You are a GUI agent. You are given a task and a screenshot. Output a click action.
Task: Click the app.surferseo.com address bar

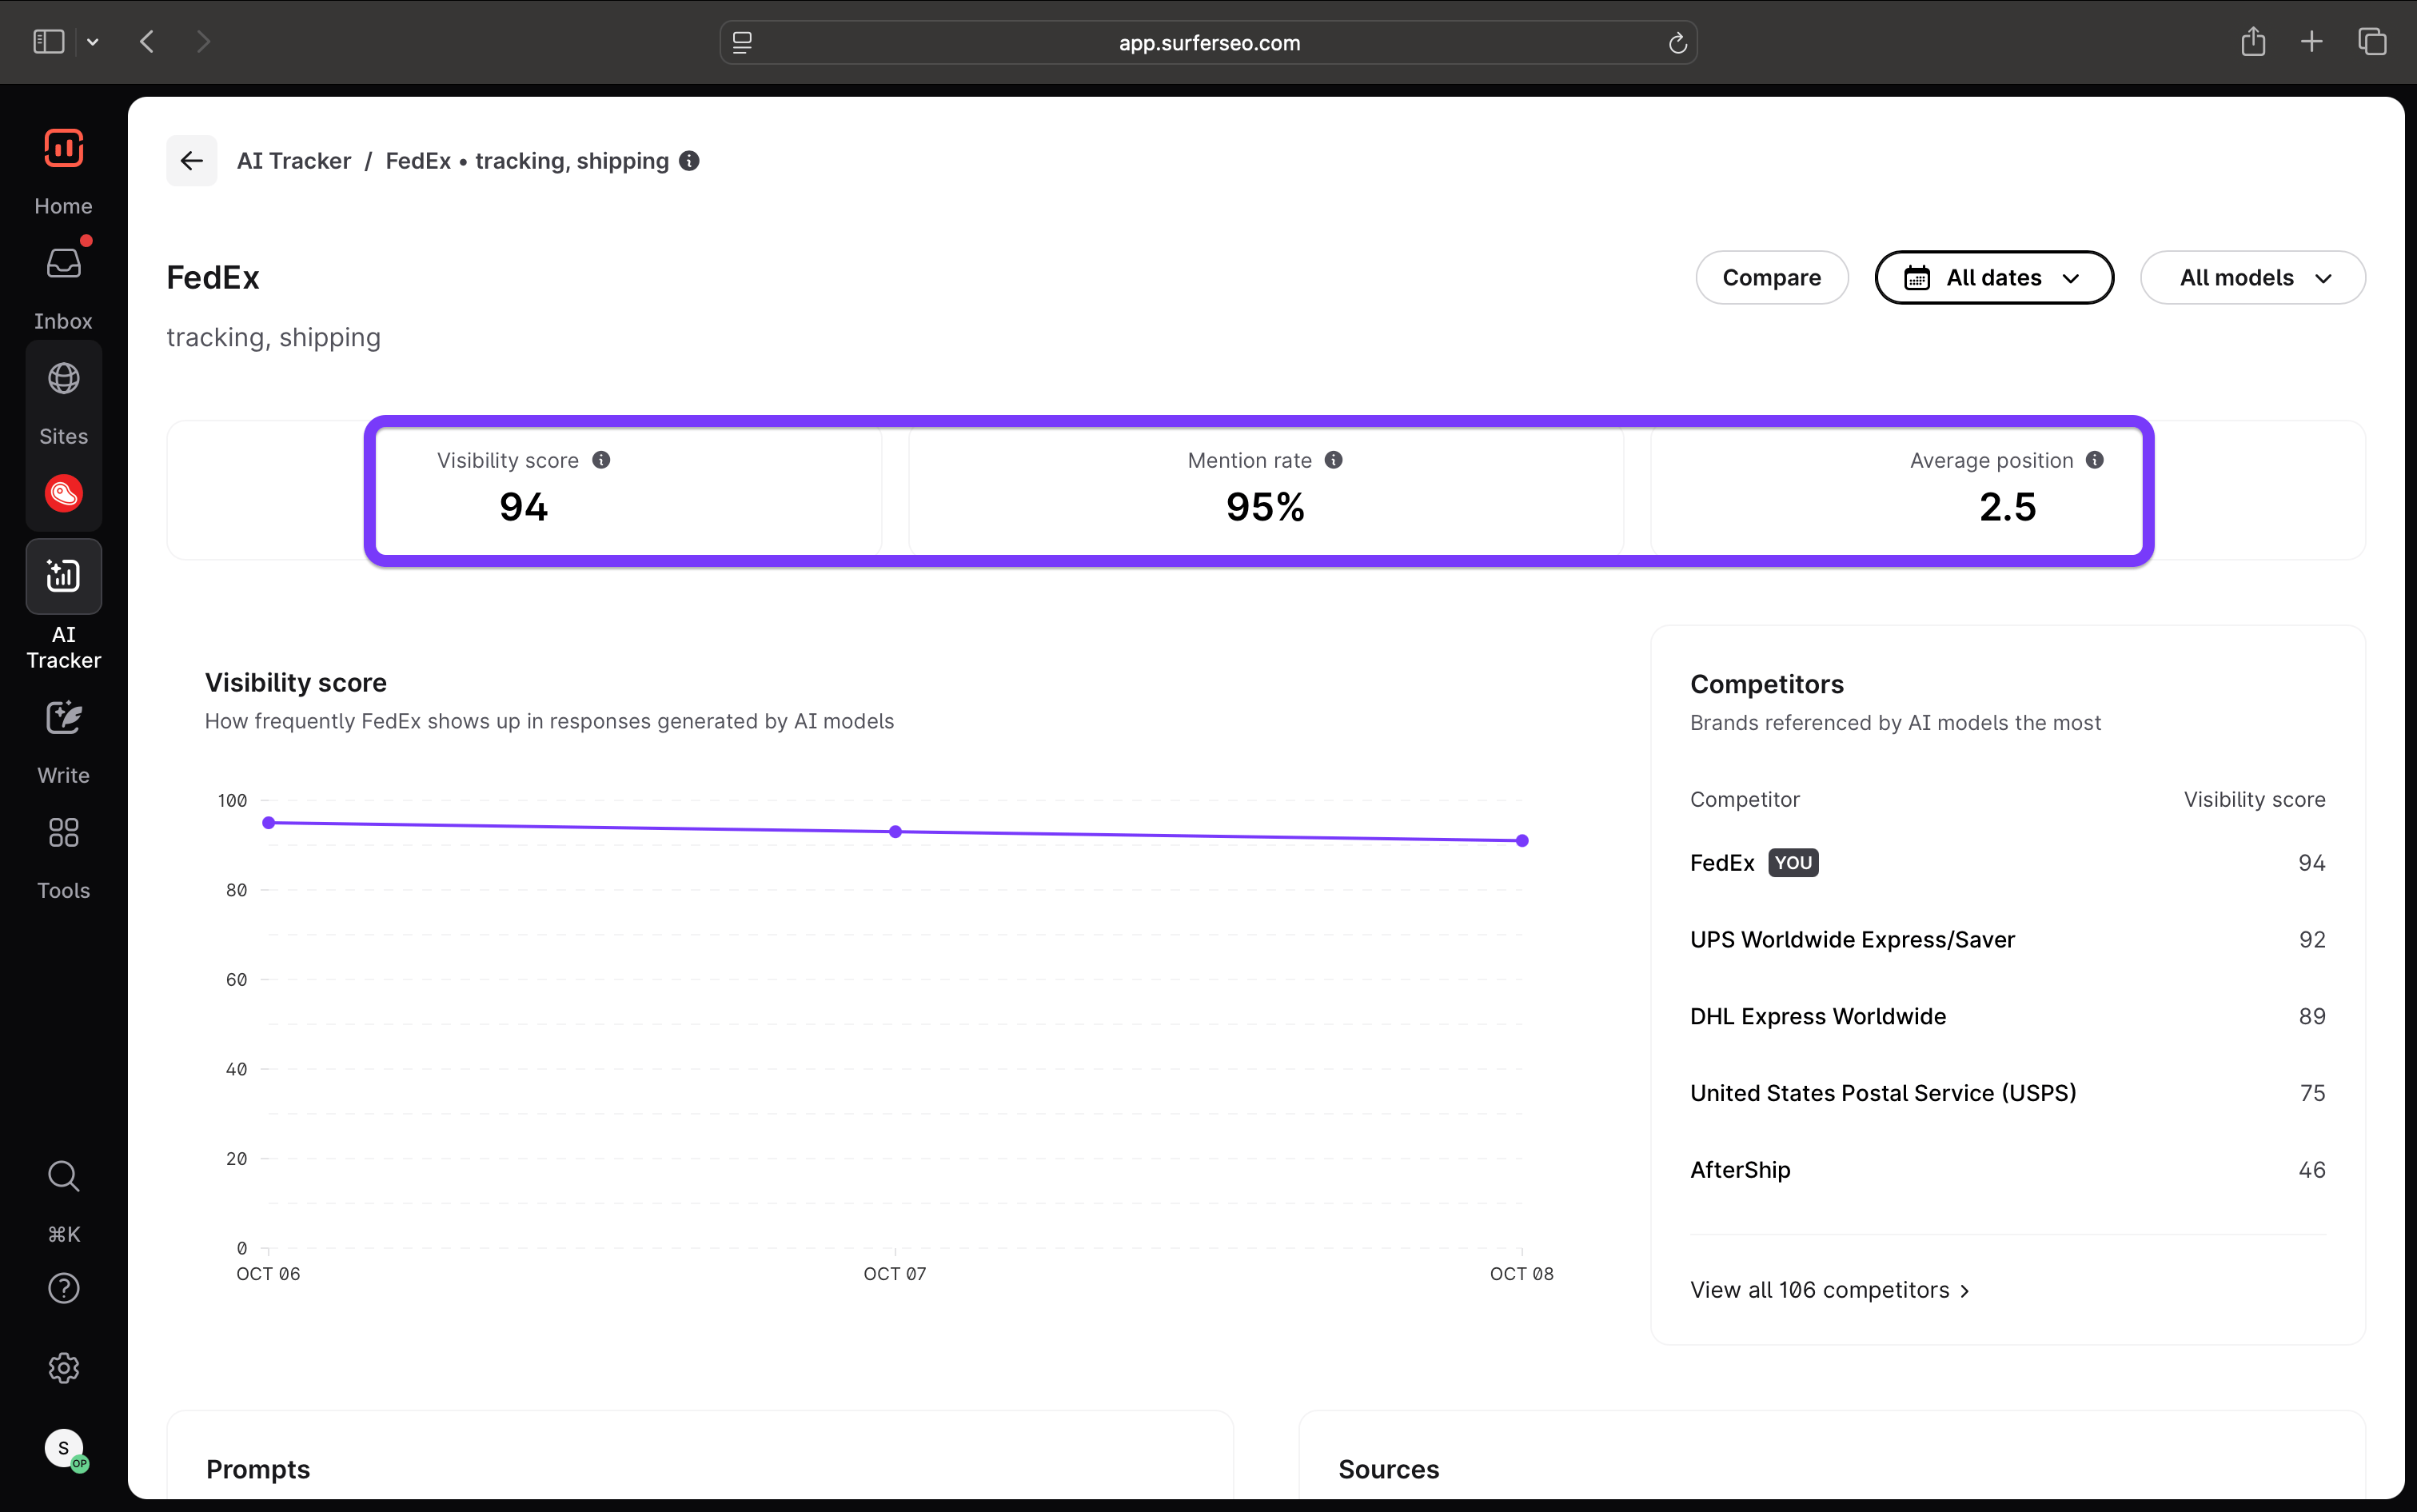point(1208,42)
